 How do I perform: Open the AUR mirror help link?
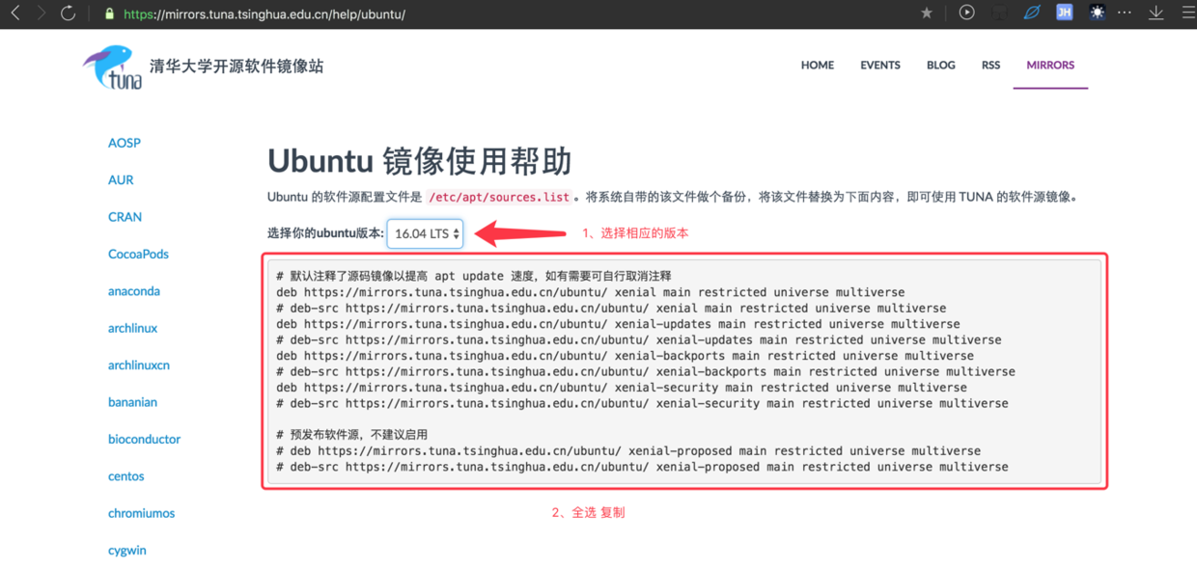[121, 179]
